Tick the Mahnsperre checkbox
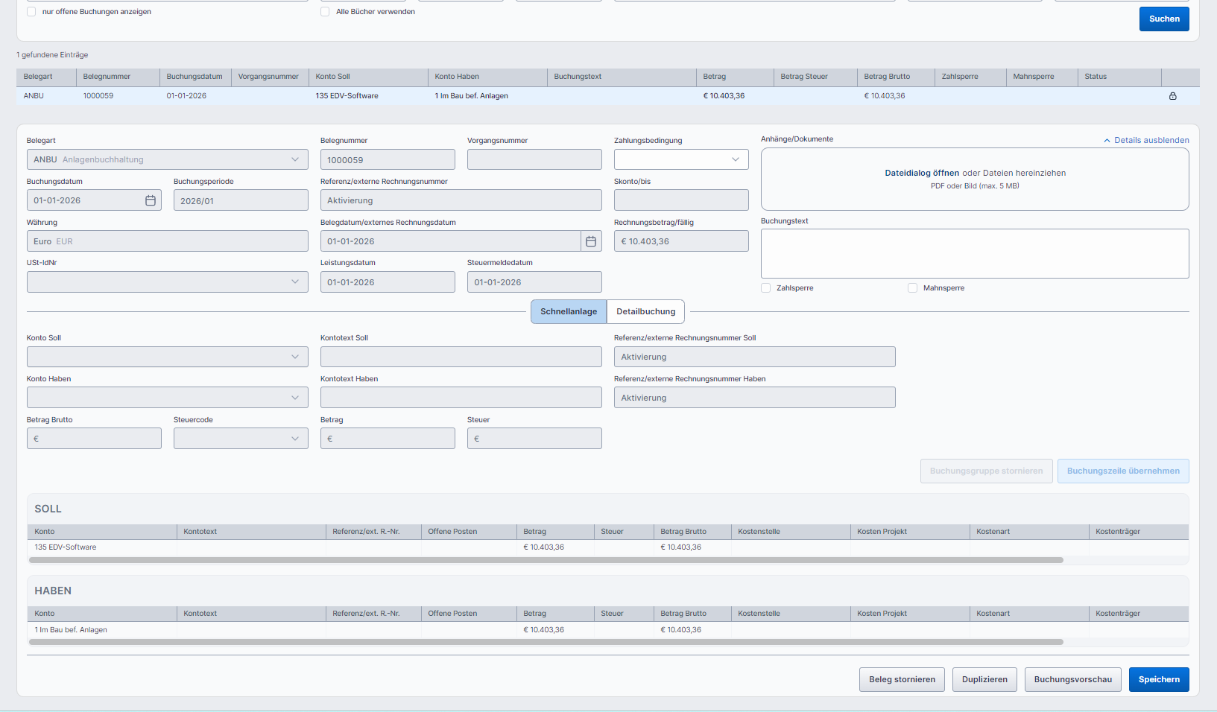1217x712 pixels. (x=912, y=288)
